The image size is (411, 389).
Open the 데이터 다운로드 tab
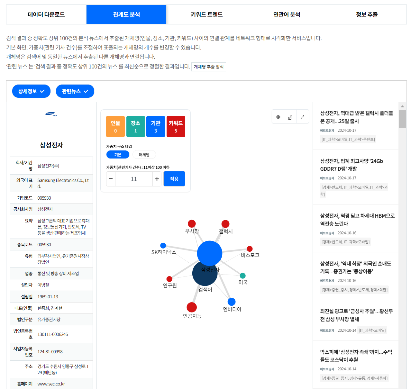46,14
